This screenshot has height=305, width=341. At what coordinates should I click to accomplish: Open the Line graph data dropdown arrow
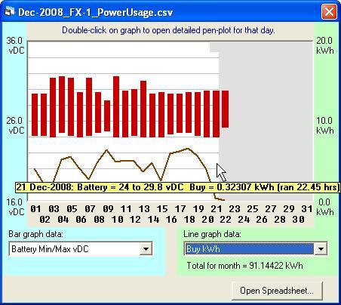click(321, 249)
